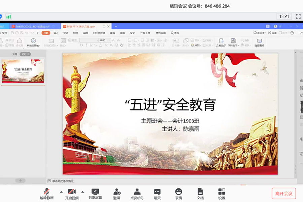Select the 新建 PPTX 演示文稿.pptx document tab
Screen dimensions: 303x202
click(81, 26)
